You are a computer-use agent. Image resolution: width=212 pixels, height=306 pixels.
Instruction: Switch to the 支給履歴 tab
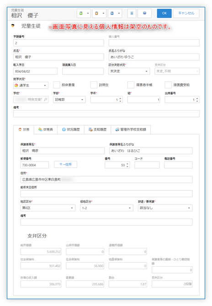pyautogui.click(x=98, y=130)
